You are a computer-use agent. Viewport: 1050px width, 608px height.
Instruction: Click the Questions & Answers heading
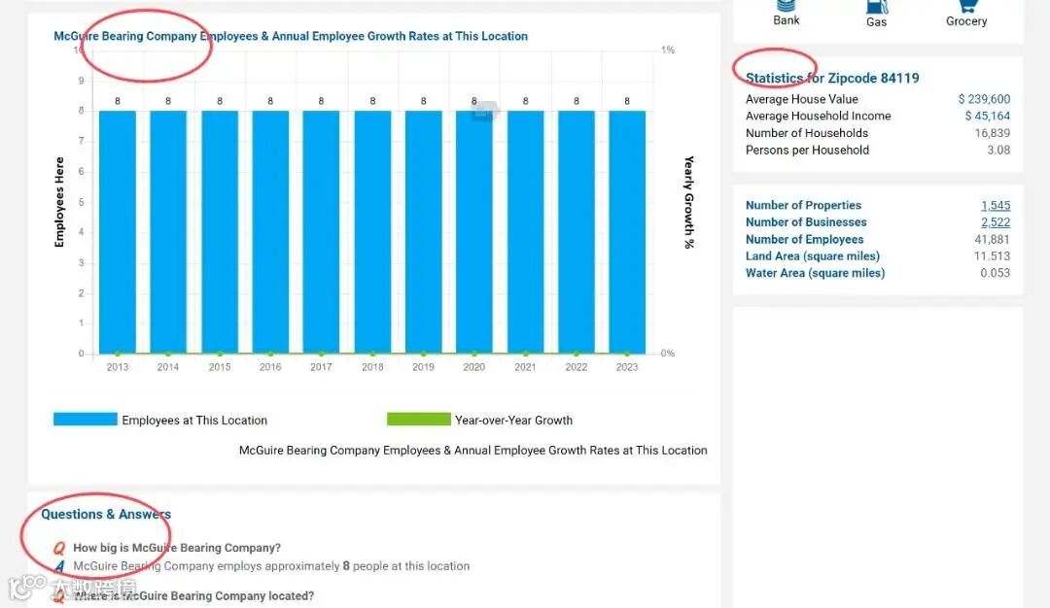(106, 515)
